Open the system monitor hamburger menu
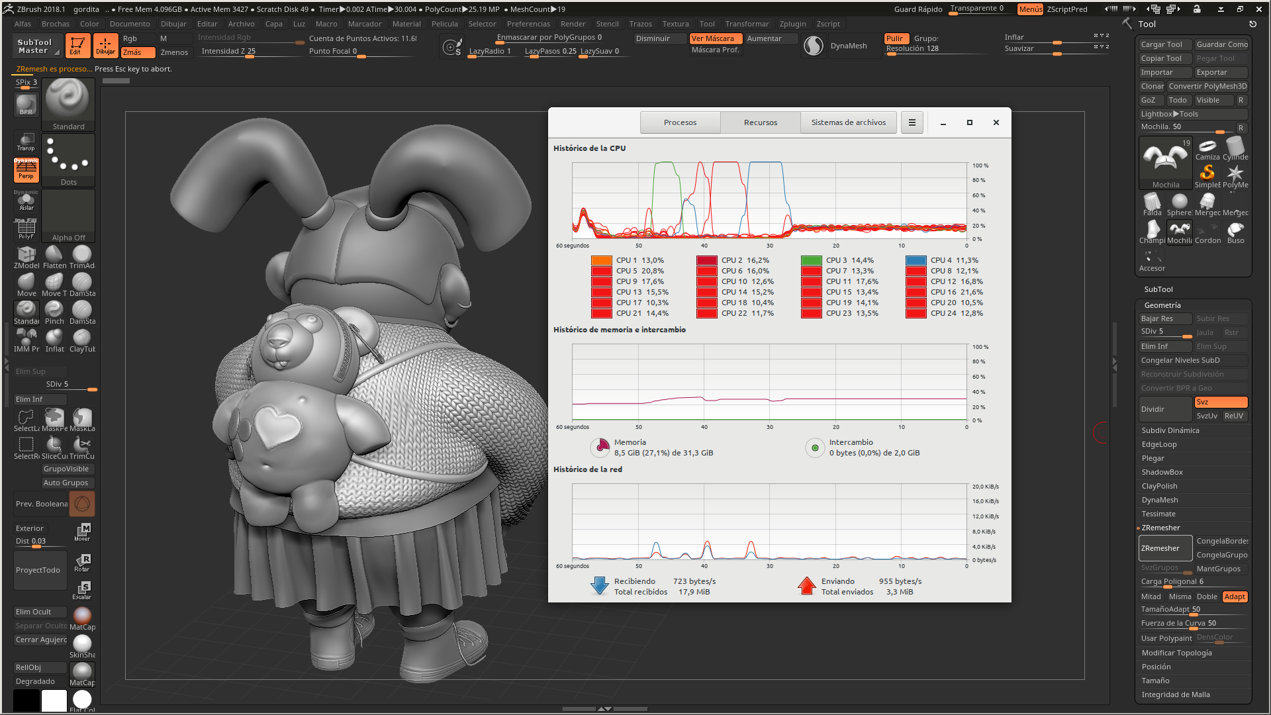 (912, 122)
